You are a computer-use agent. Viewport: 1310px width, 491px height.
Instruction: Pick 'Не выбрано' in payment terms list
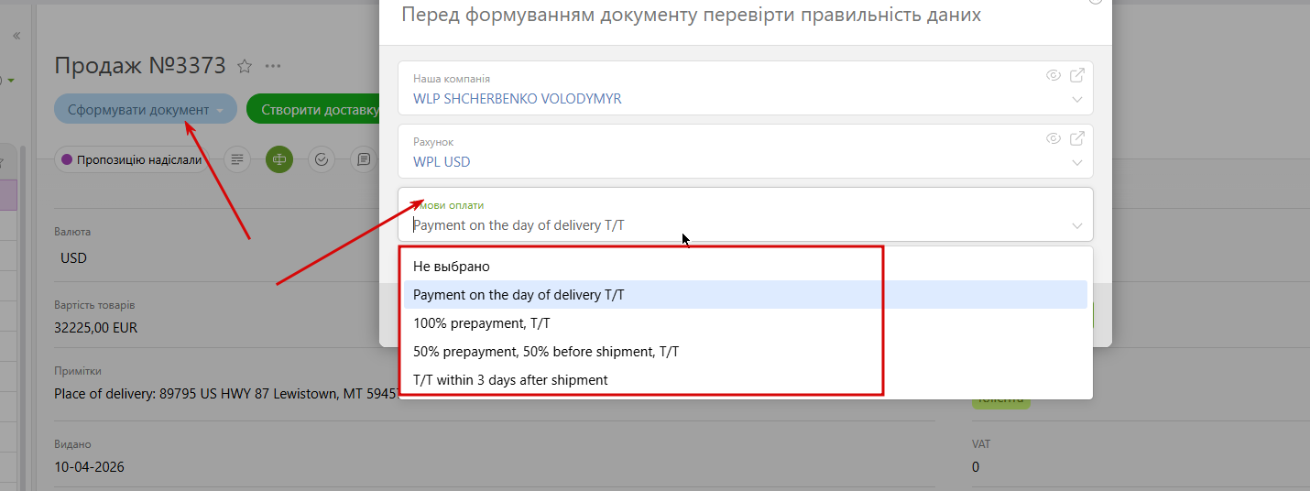(452, 267)
